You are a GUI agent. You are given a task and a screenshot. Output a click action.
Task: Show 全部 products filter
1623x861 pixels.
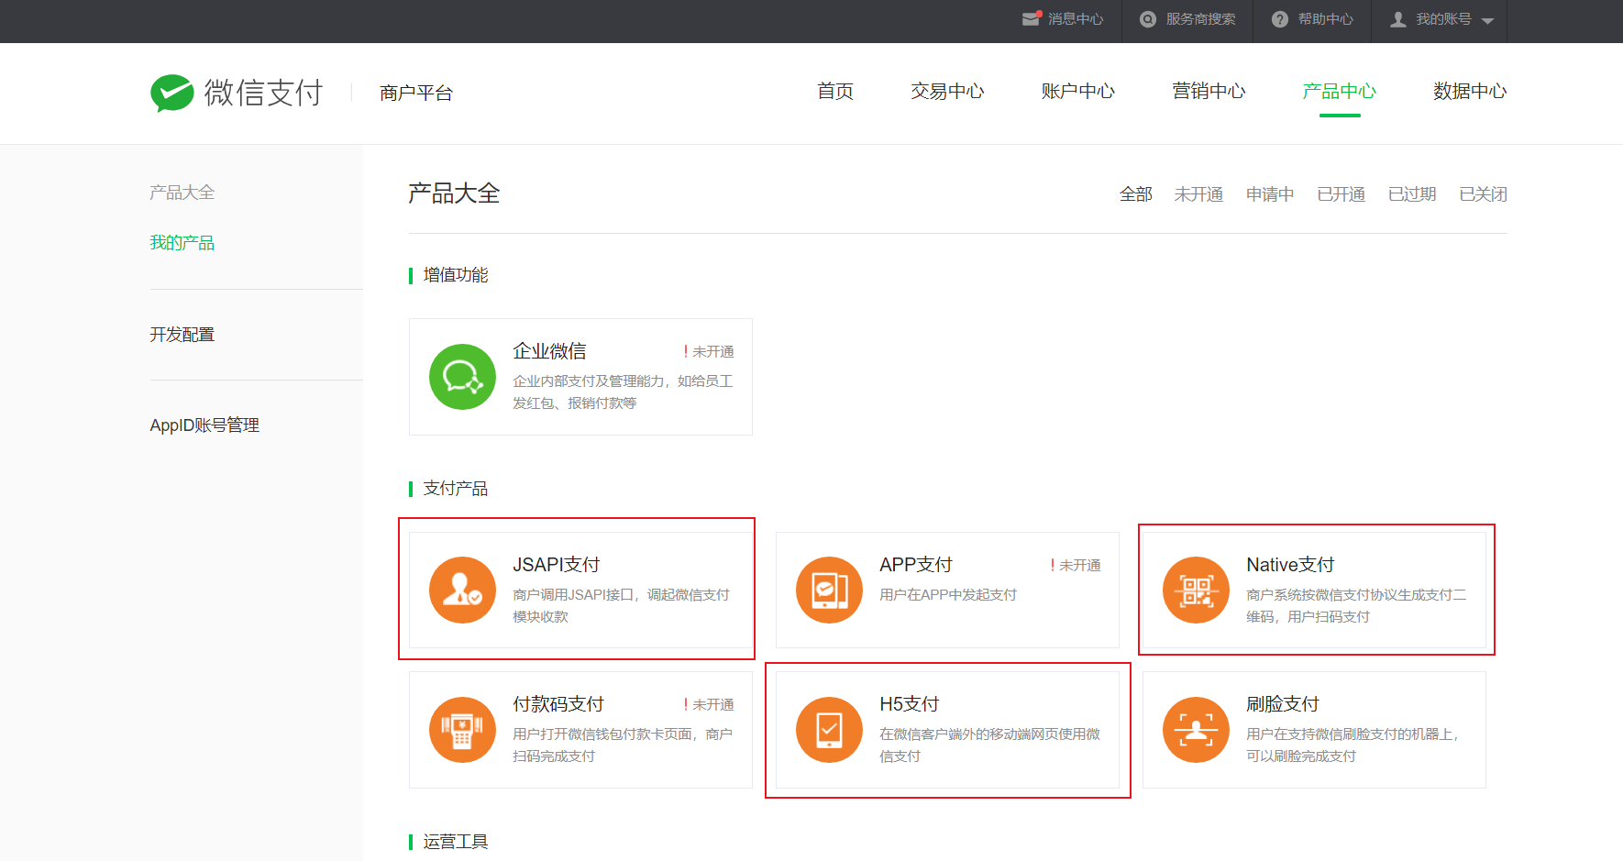click(x=1136, y=194)
